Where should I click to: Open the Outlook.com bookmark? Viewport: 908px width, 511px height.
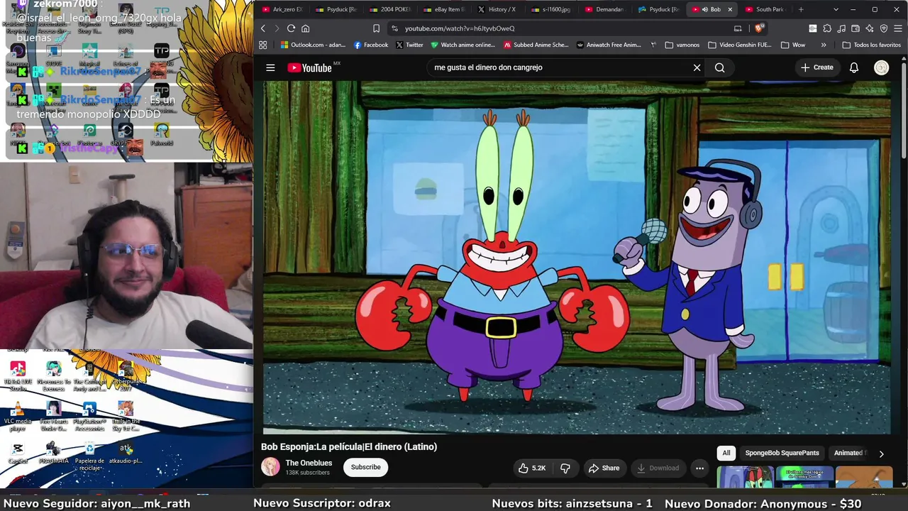click(x=313, y=45)
